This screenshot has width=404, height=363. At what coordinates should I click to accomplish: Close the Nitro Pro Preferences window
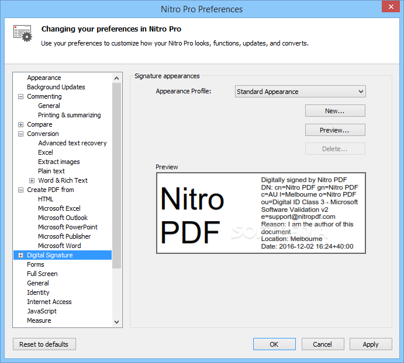tap(391, 6)
